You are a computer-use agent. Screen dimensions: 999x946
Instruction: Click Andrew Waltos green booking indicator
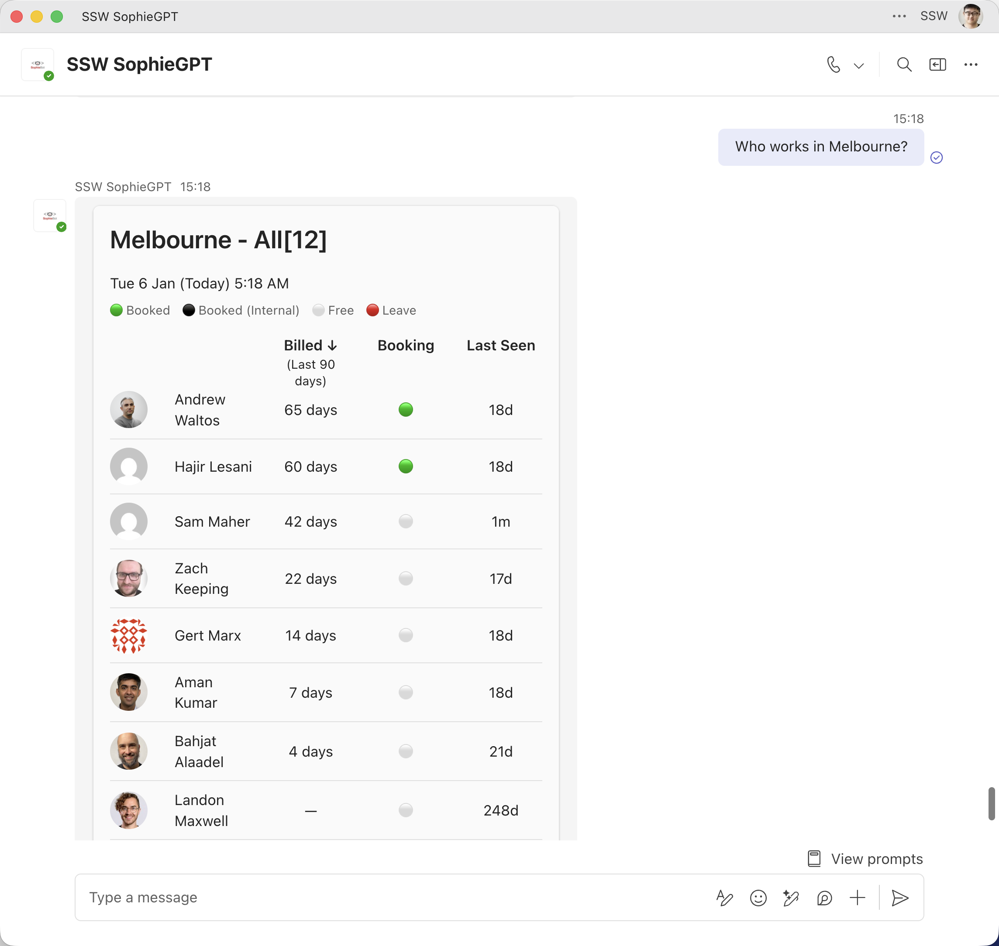pos(406,409)
